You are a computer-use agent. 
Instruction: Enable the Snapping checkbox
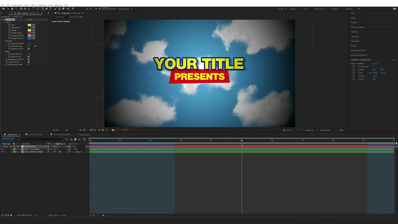(x=120, y=9)
